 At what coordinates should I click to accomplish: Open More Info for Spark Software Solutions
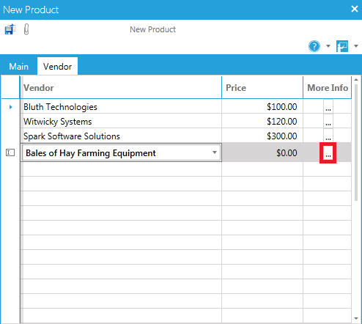tap(328, 136)
